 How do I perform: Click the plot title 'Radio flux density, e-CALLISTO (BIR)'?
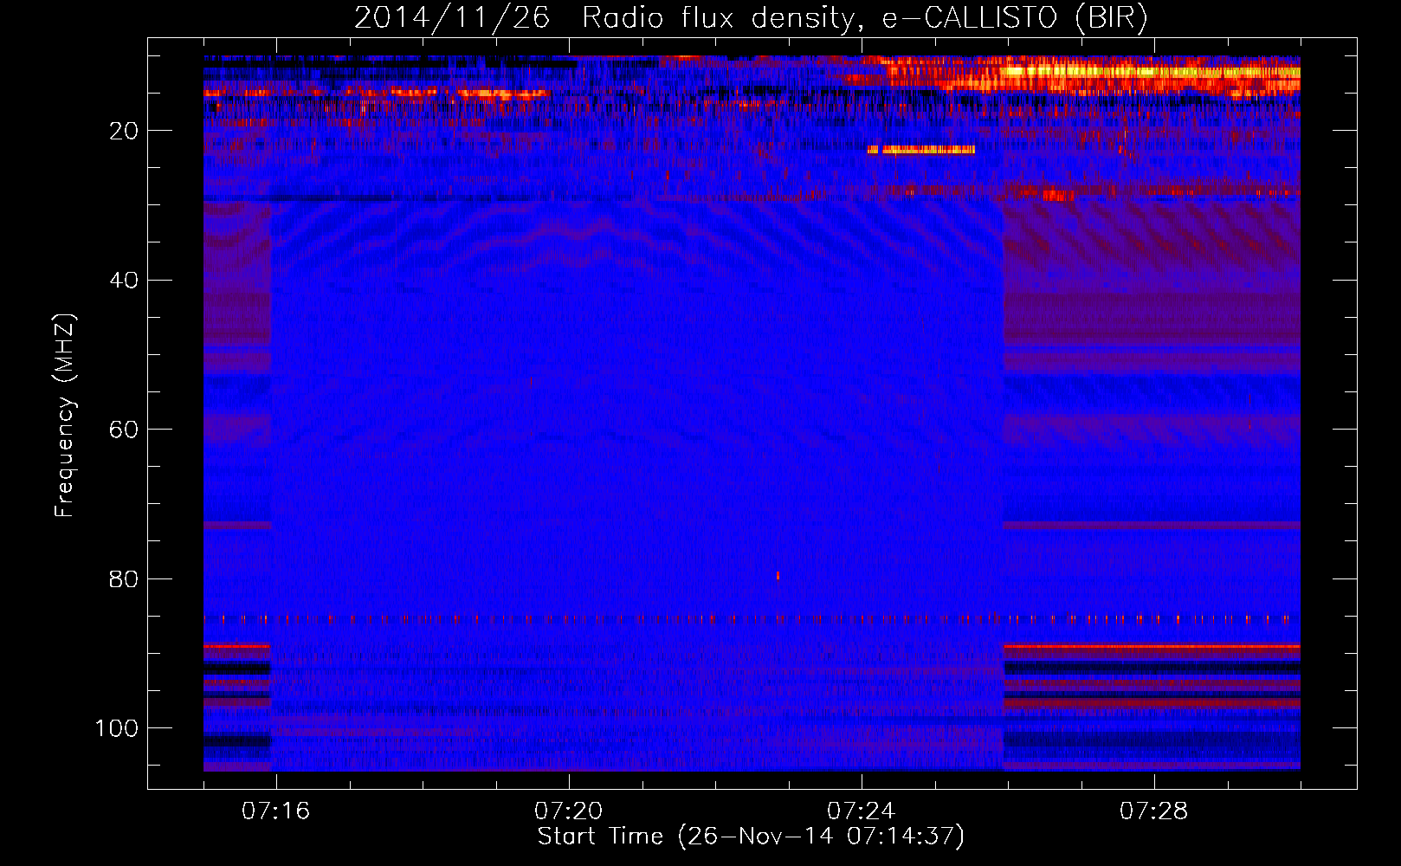pyautogui.click(x=865, y=17)
